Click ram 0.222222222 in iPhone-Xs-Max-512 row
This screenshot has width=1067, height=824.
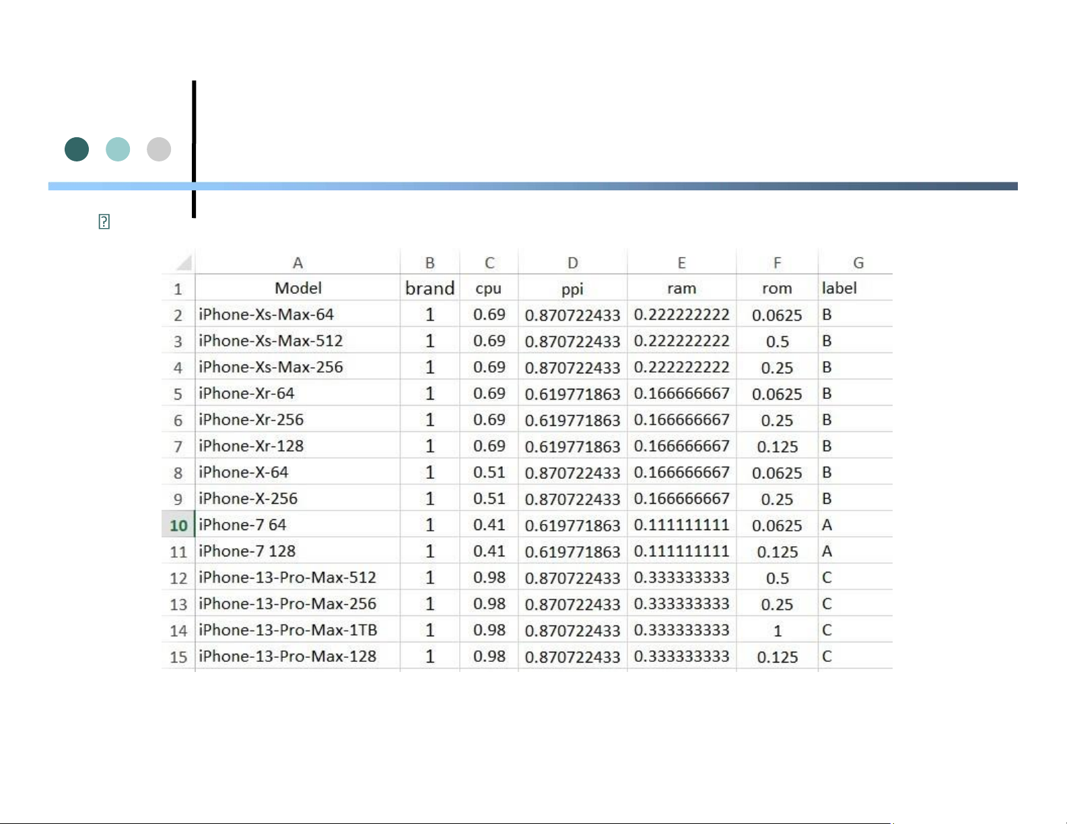pyautogui.click(x=682, y=340)
